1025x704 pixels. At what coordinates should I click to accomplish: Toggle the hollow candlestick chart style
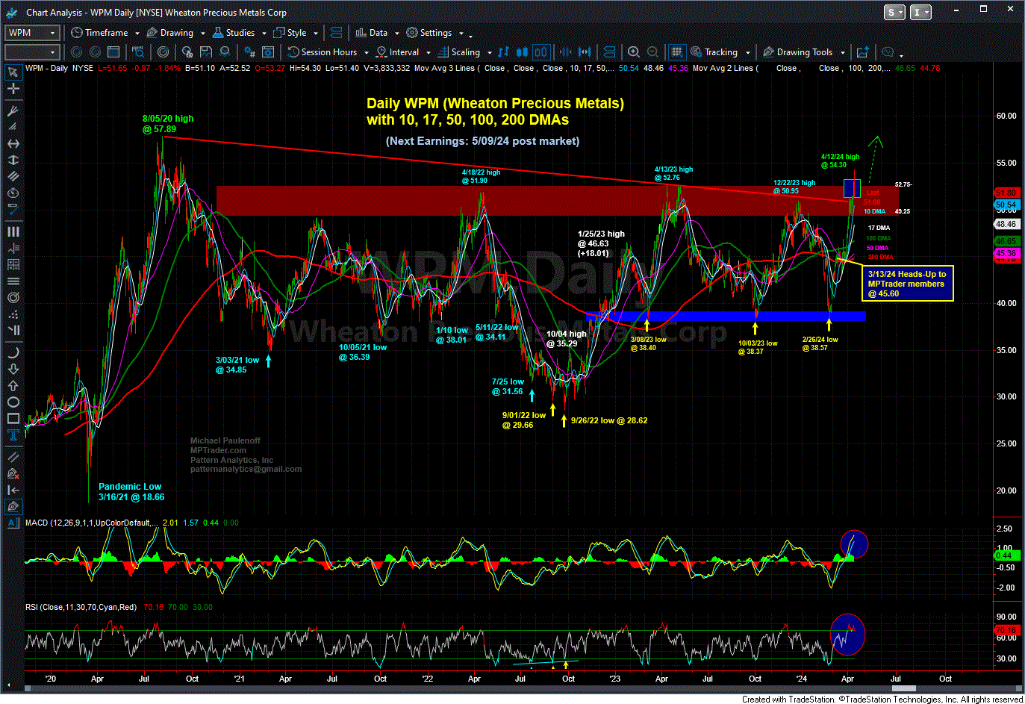pyautogui.click(x=541, y=52)
